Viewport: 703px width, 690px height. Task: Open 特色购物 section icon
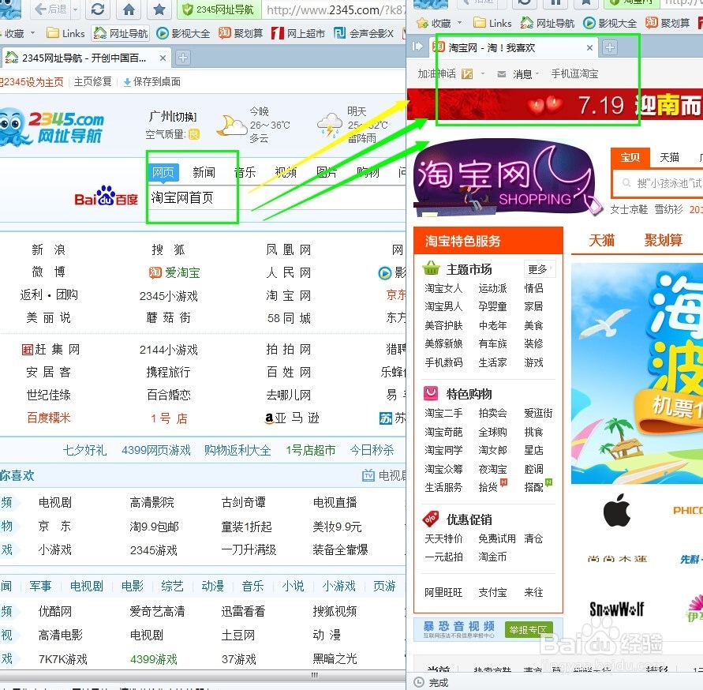(431, 393)
